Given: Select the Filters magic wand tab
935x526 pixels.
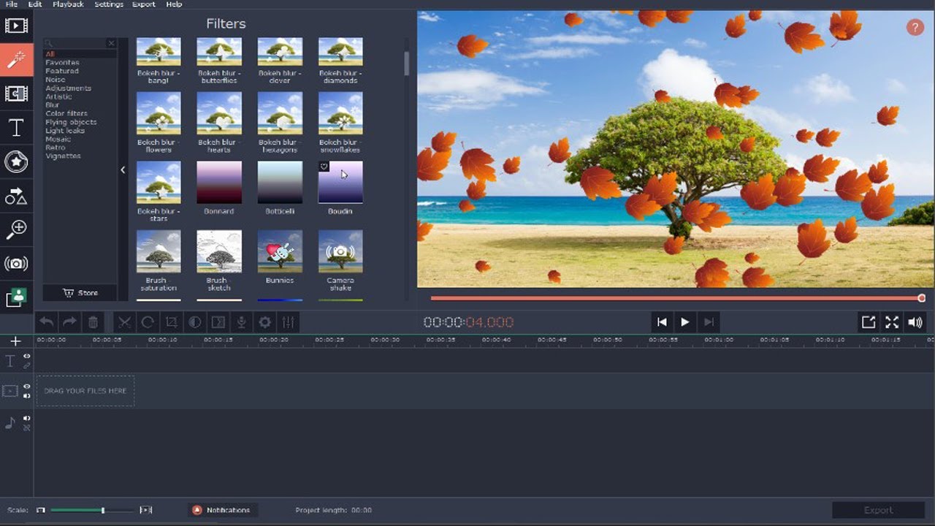Looking at the screenshot, I should 16,60.
